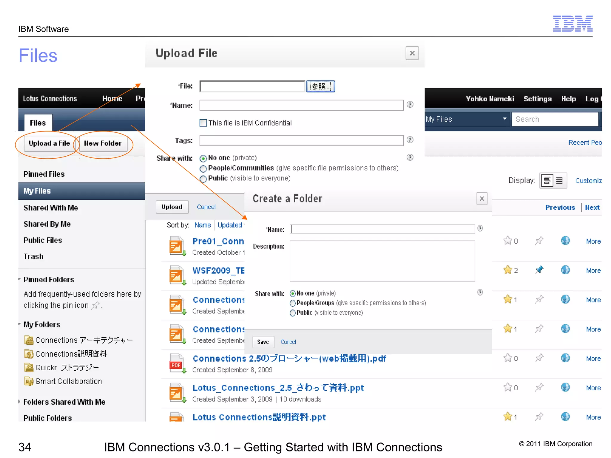Viewport: 611px width, 458px height.
Task: Focus the Search input field
Action: [x=555, y=119]
